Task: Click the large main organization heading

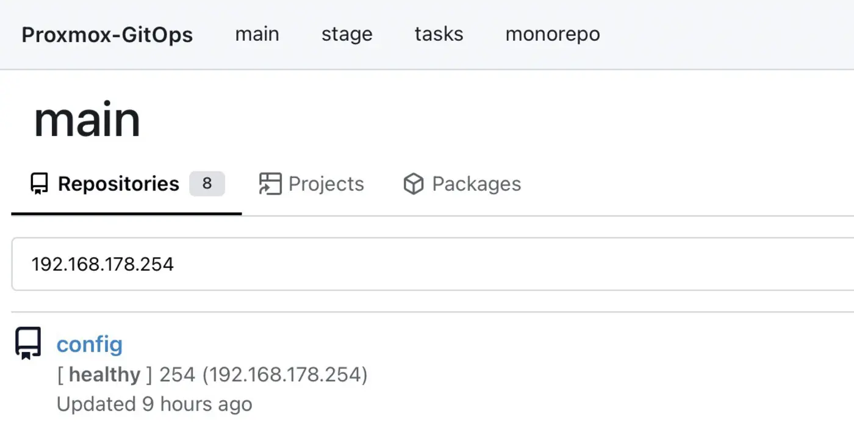Action: tap(87, 120)
